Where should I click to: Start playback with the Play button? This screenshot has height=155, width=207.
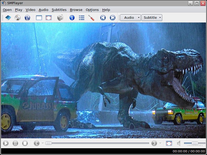point(6,143)
